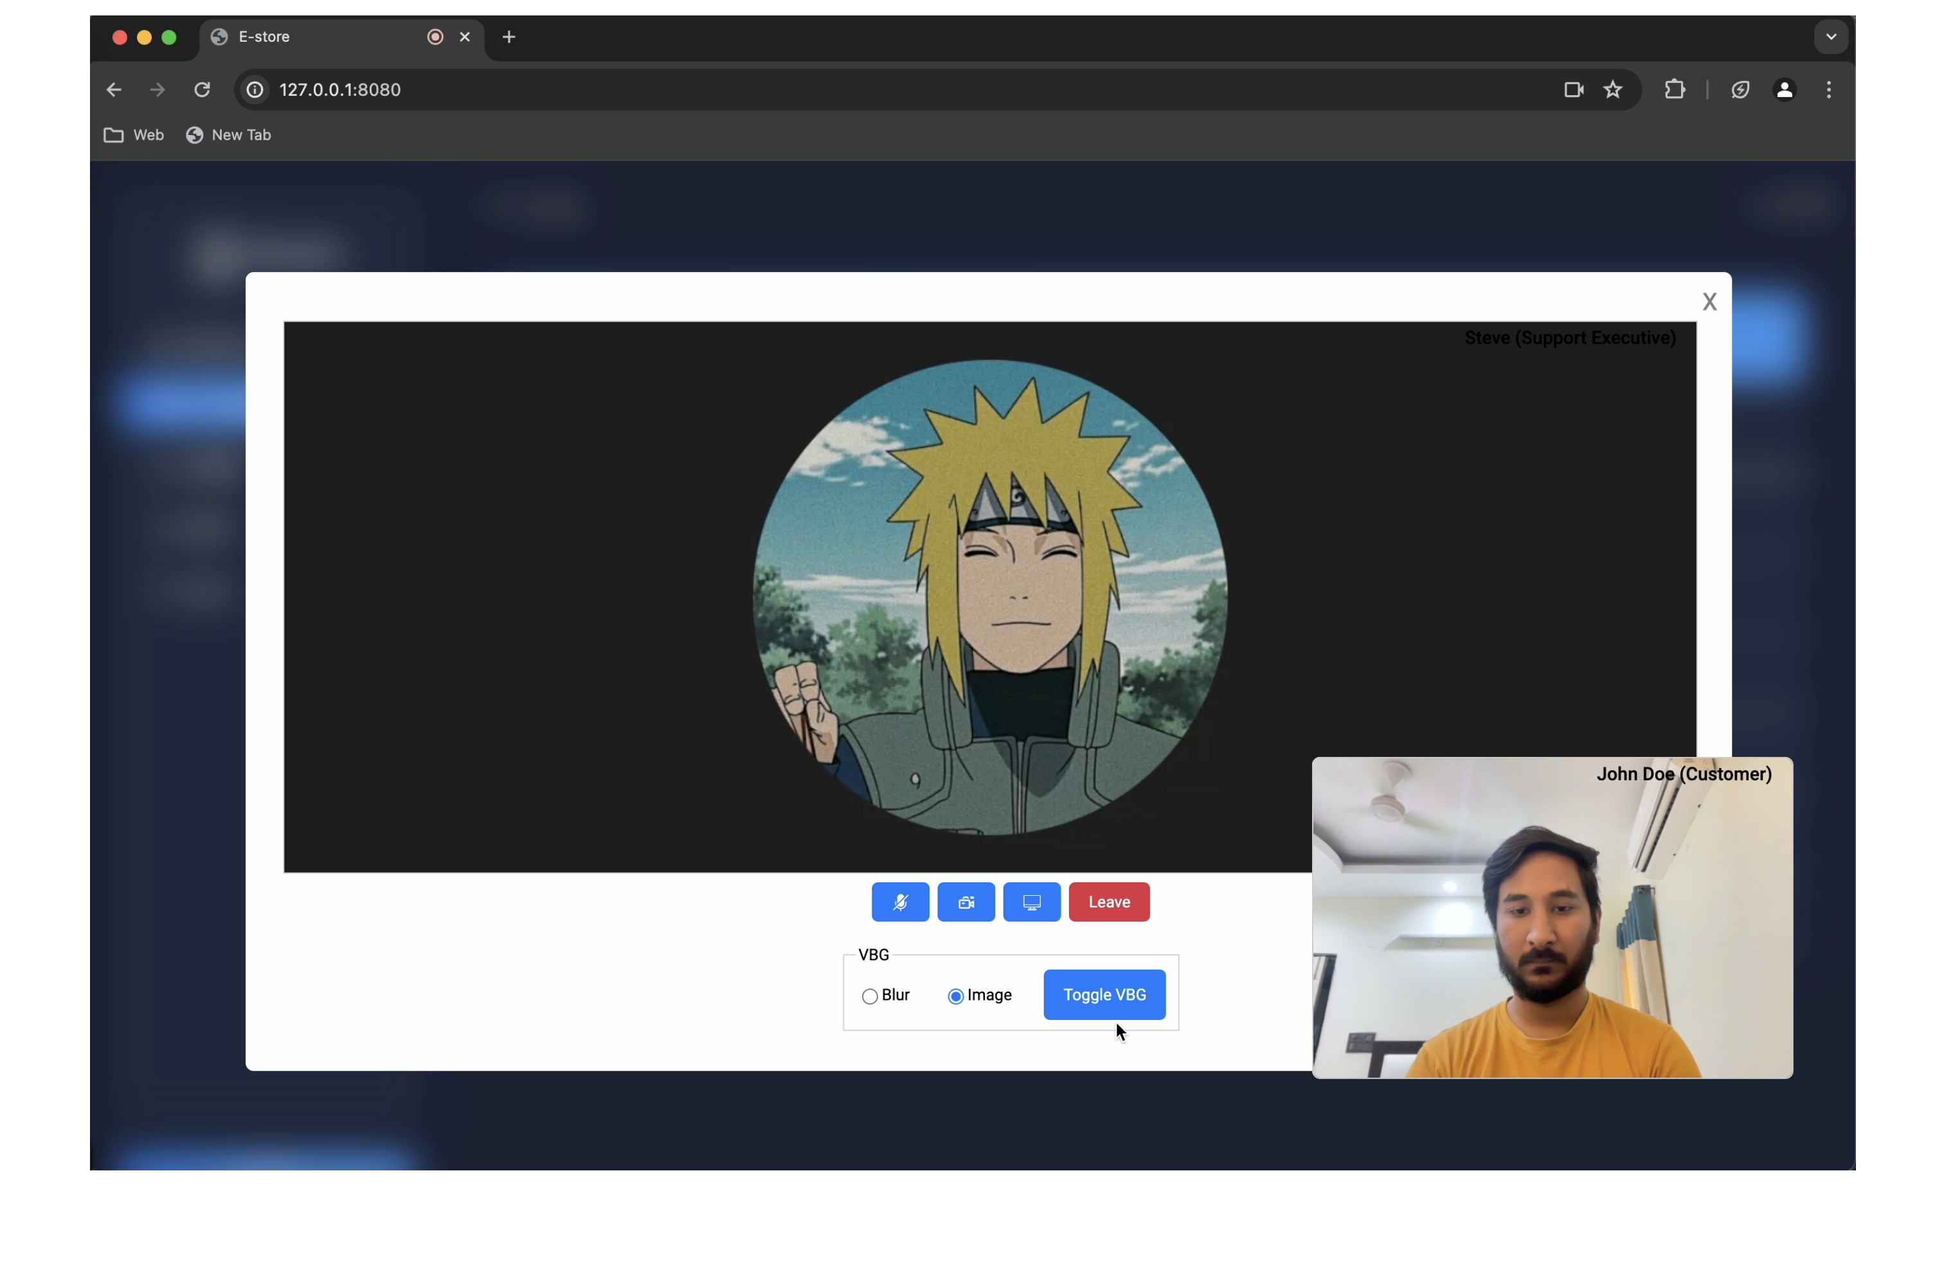Open the Web bookmarks folder
1944x1263 pixels.
pyautogui.click(x=134, y=136)
